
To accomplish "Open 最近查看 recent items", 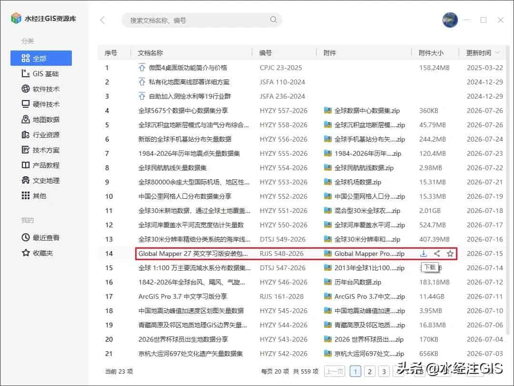I will 41,238.
